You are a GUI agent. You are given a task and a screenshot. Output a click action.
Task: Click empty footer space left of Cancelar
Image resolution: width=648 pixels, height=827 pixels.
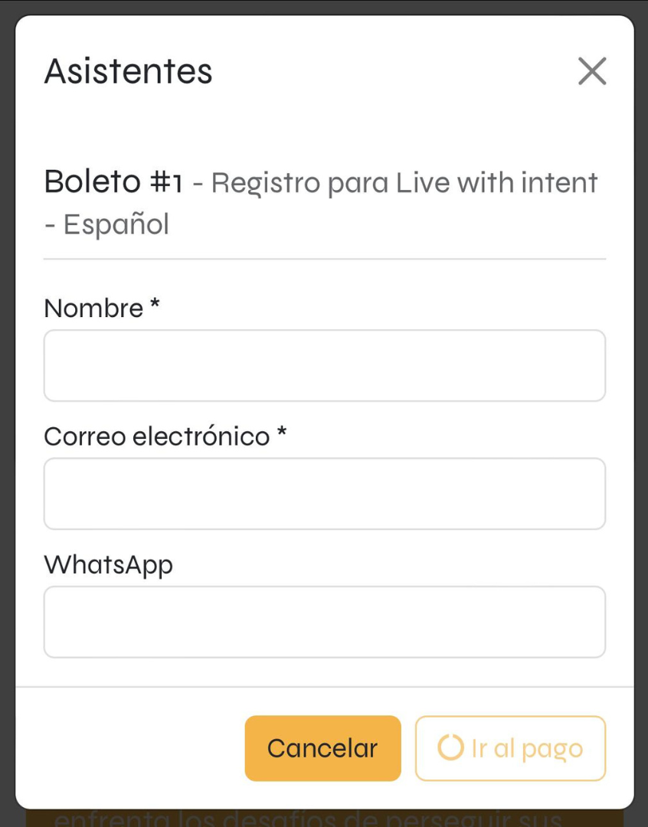130,748
